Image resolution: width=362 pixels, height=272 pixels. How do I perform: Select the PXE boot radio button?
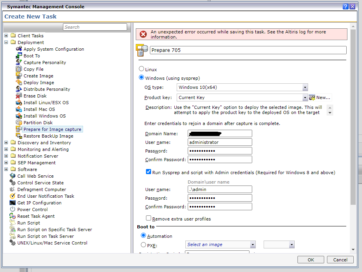point(143,244)
